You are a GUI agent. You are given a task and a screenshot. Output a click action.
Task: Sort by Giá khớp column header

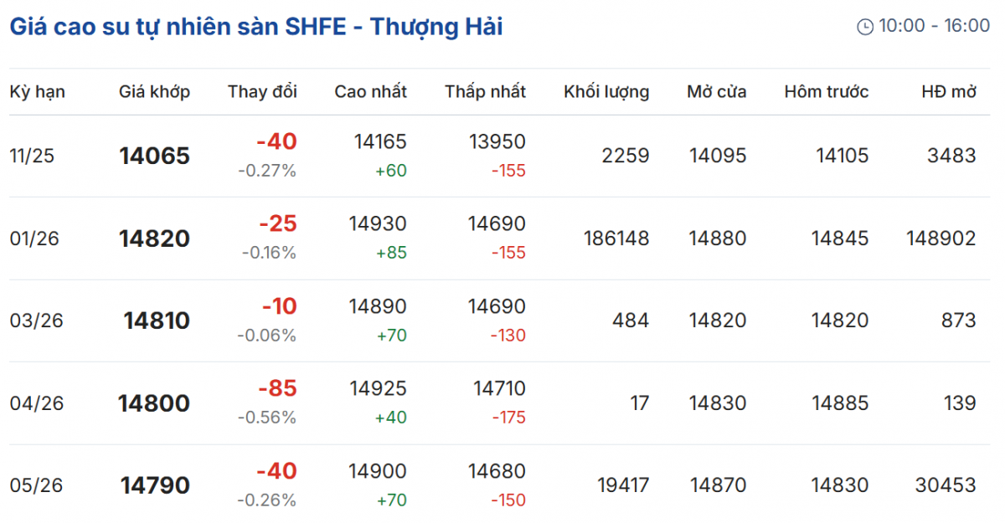(154, 92)
